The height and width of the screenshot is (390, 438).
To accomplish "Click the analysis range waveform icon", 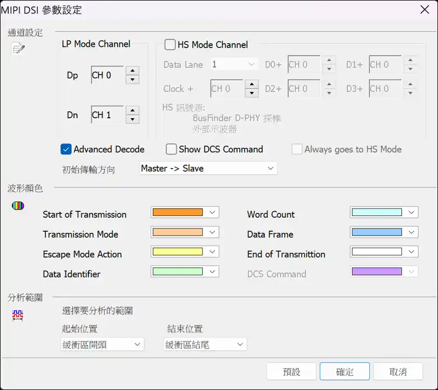I will 18,316.
